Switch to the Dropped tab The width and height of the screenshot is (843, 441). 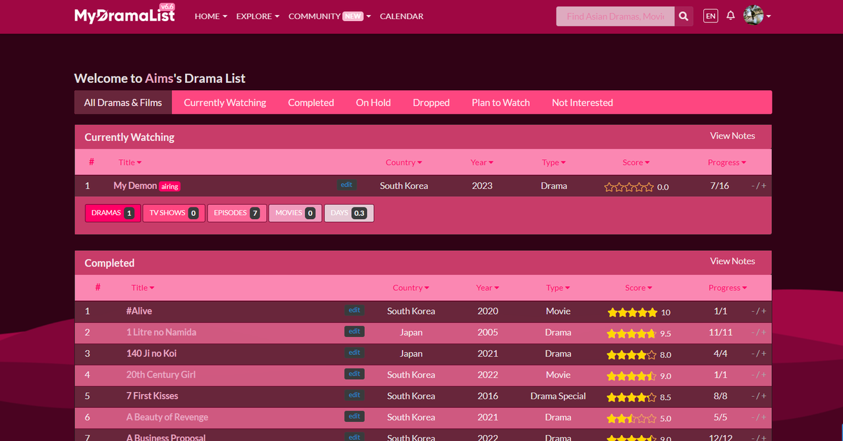click(x=431, y=103)
